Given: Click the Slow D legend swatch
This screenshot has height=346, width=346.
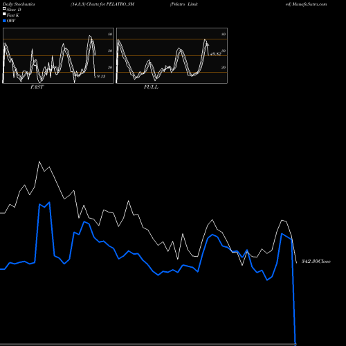Looking at the screenshot, I should coord(4,8).
